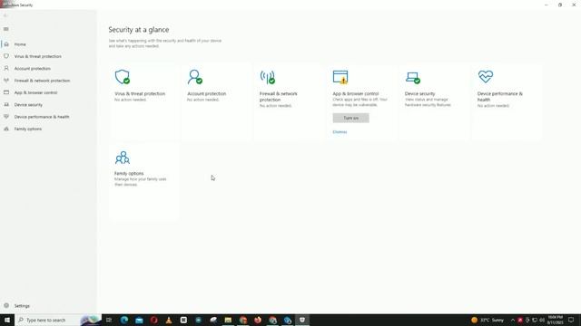This screenshot has width=581, height=326.
Task: Click the Firewall antenna tile icon
Action: pyautogui.click(x=268, y=77)
